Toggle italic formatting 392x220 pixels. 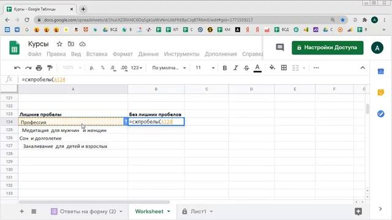235,68
